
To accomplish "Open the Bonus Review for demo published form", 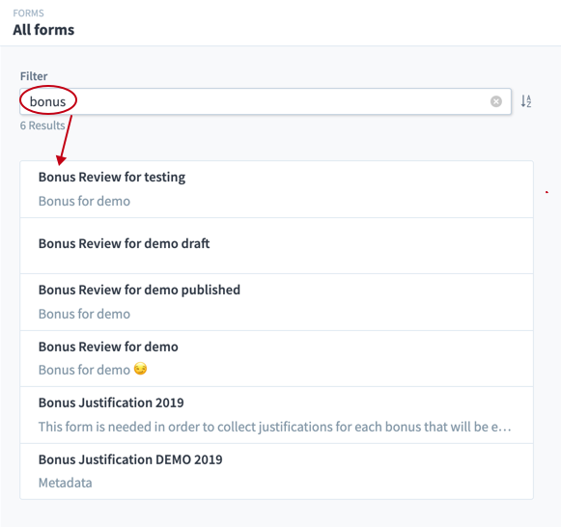I will pos(276,302).
